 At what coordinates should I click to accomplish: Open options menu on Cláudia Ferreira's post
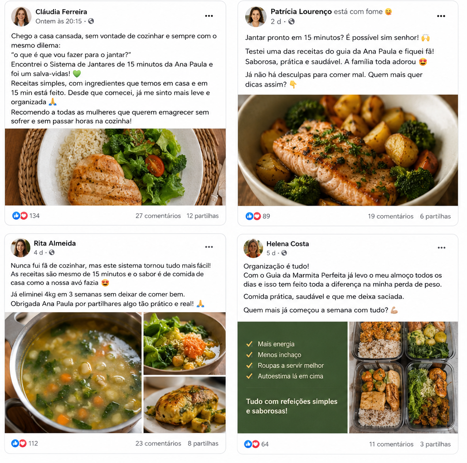pos(209,16)
